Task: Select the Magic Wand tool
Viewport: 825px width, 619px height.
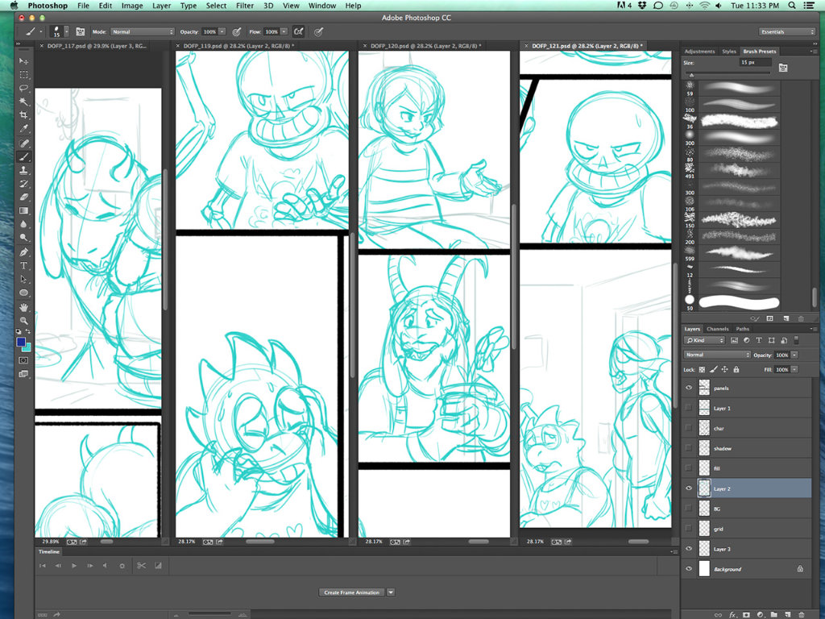Action: click(23, 102)
